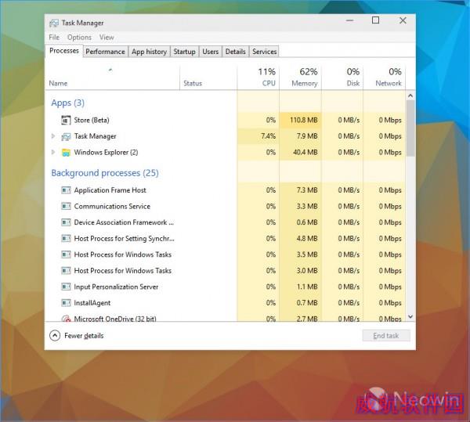470x422 pixels.
Task: Click the 1.1 MB memory value
Action: tap(307, 287)
